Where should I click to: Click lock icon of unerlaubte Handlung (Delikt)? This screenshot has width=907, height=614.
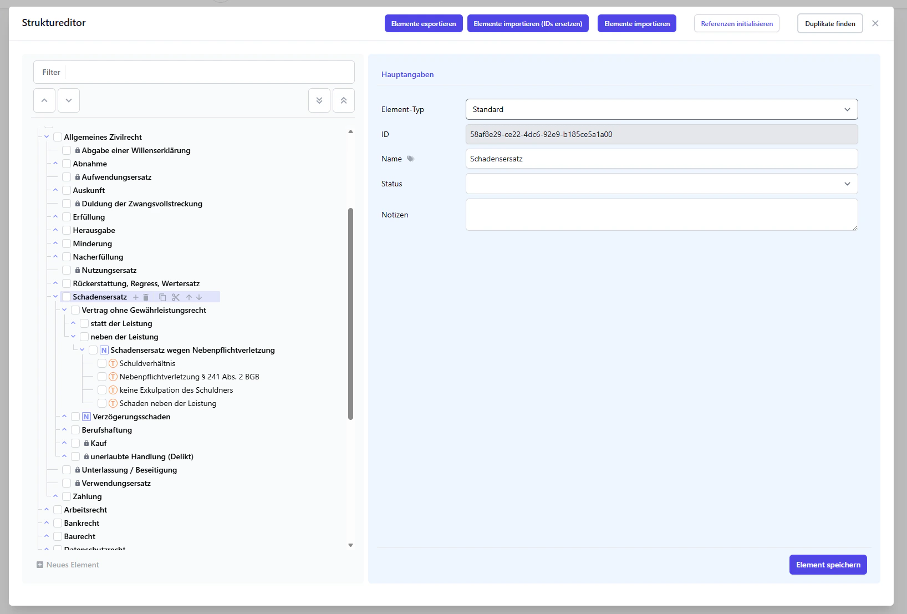click(86, 456)
